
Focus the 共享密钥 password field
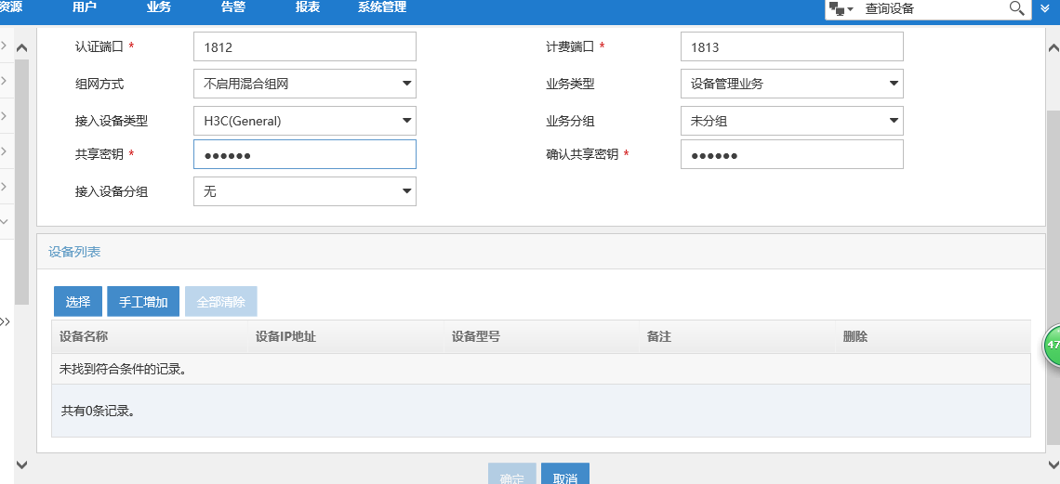tap(305, 154)
